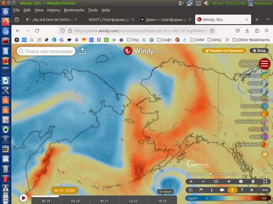The height and width of the screenshot is (204, 273).
Task: Open more layers via three dots
Action: click(264, 190)
